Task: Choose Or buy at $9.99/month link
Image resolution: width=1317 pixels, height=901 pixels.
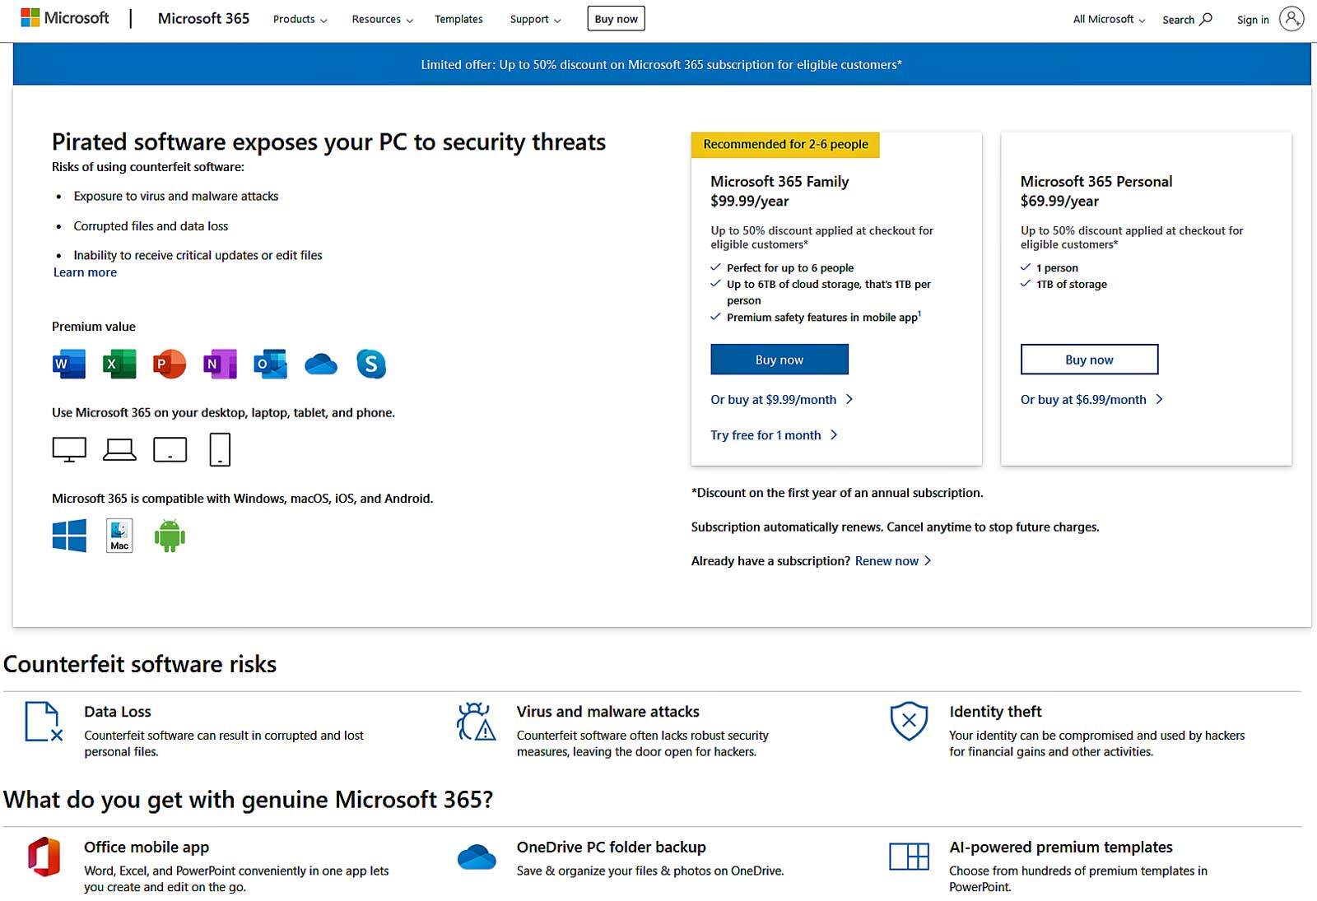Action: tap(774, 399)
